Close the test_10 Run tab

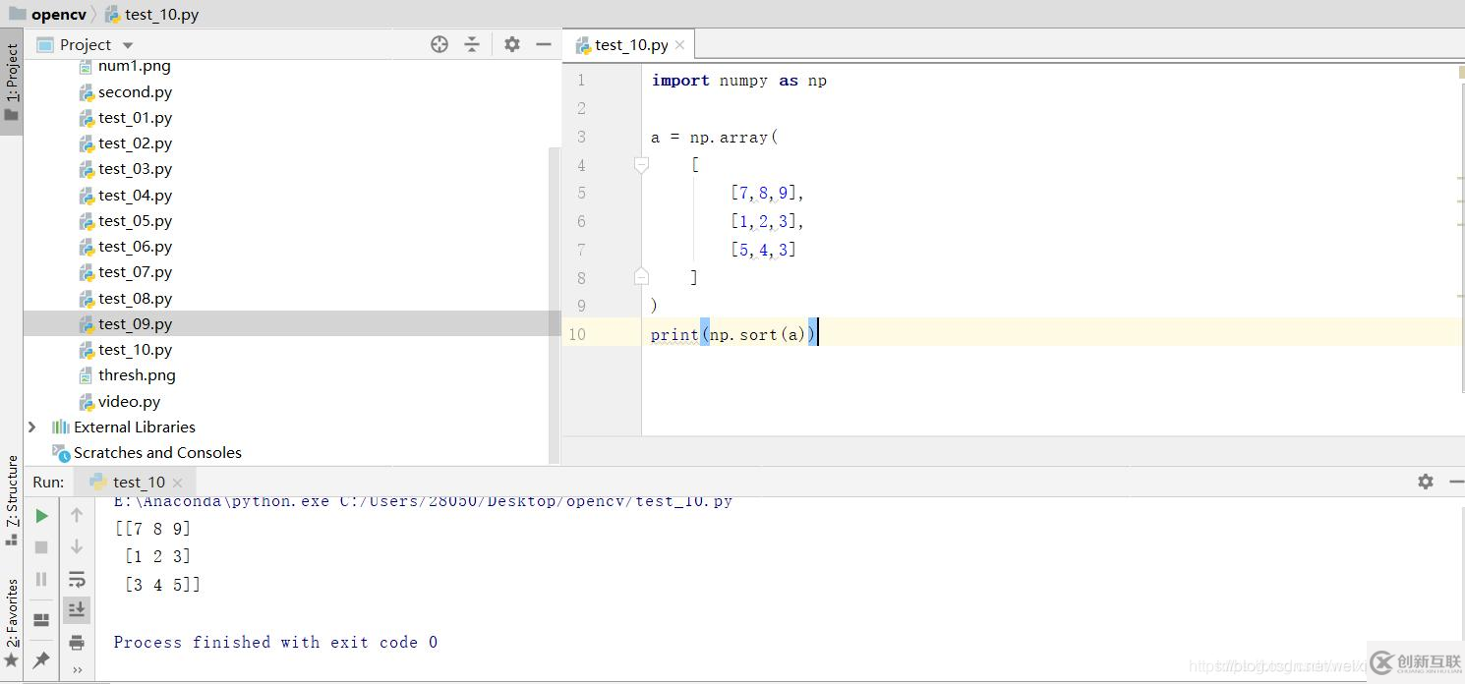177,483
